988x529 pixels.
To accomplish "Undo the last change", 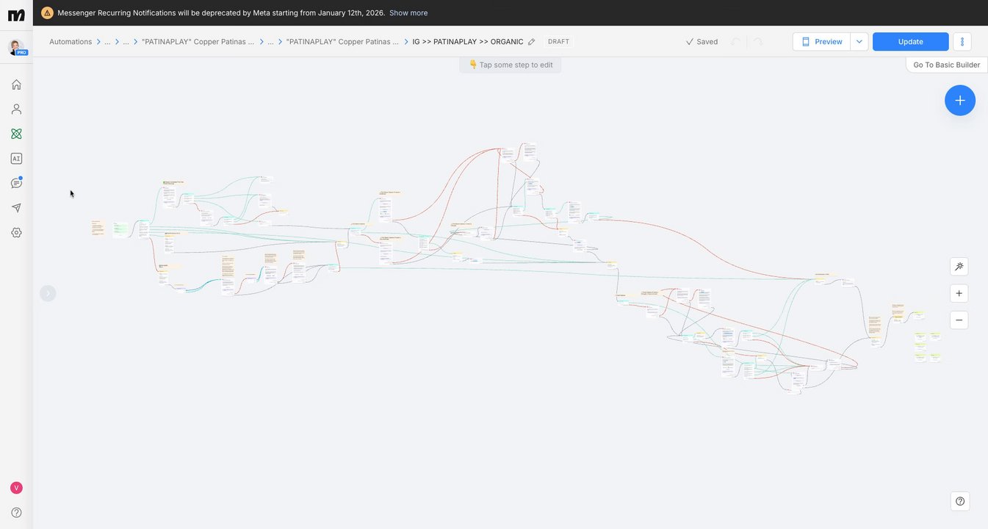I will click(735, 42).
